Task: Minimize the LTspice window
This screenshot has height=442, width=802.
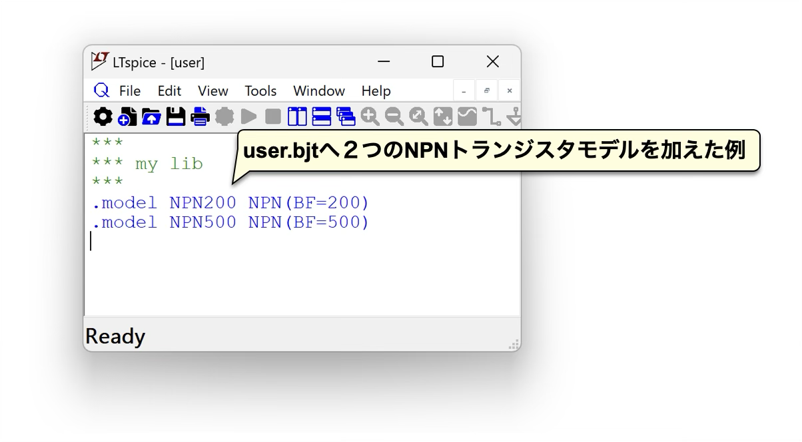Action: pyautogui.click(x=384, y=61)
